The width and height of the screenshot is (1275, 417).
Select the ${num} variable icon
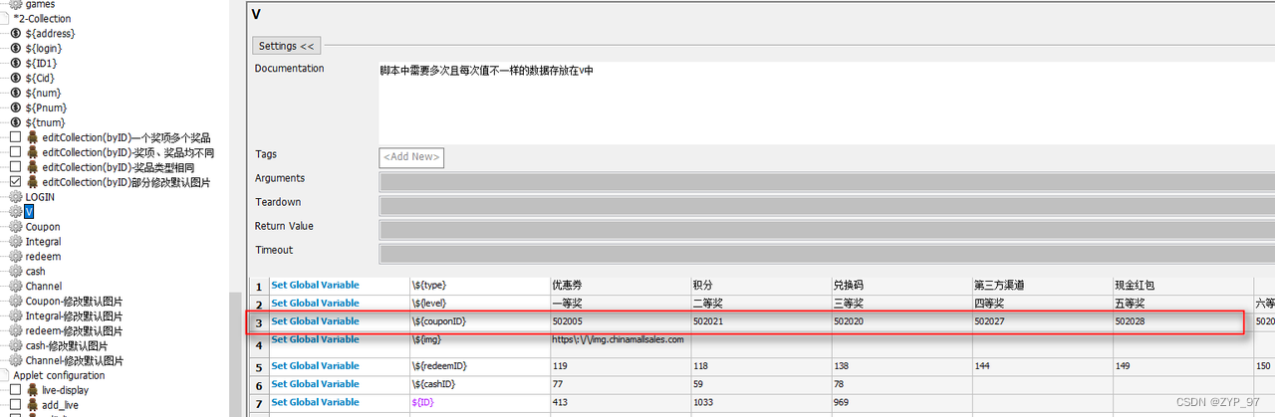(16, 93)
